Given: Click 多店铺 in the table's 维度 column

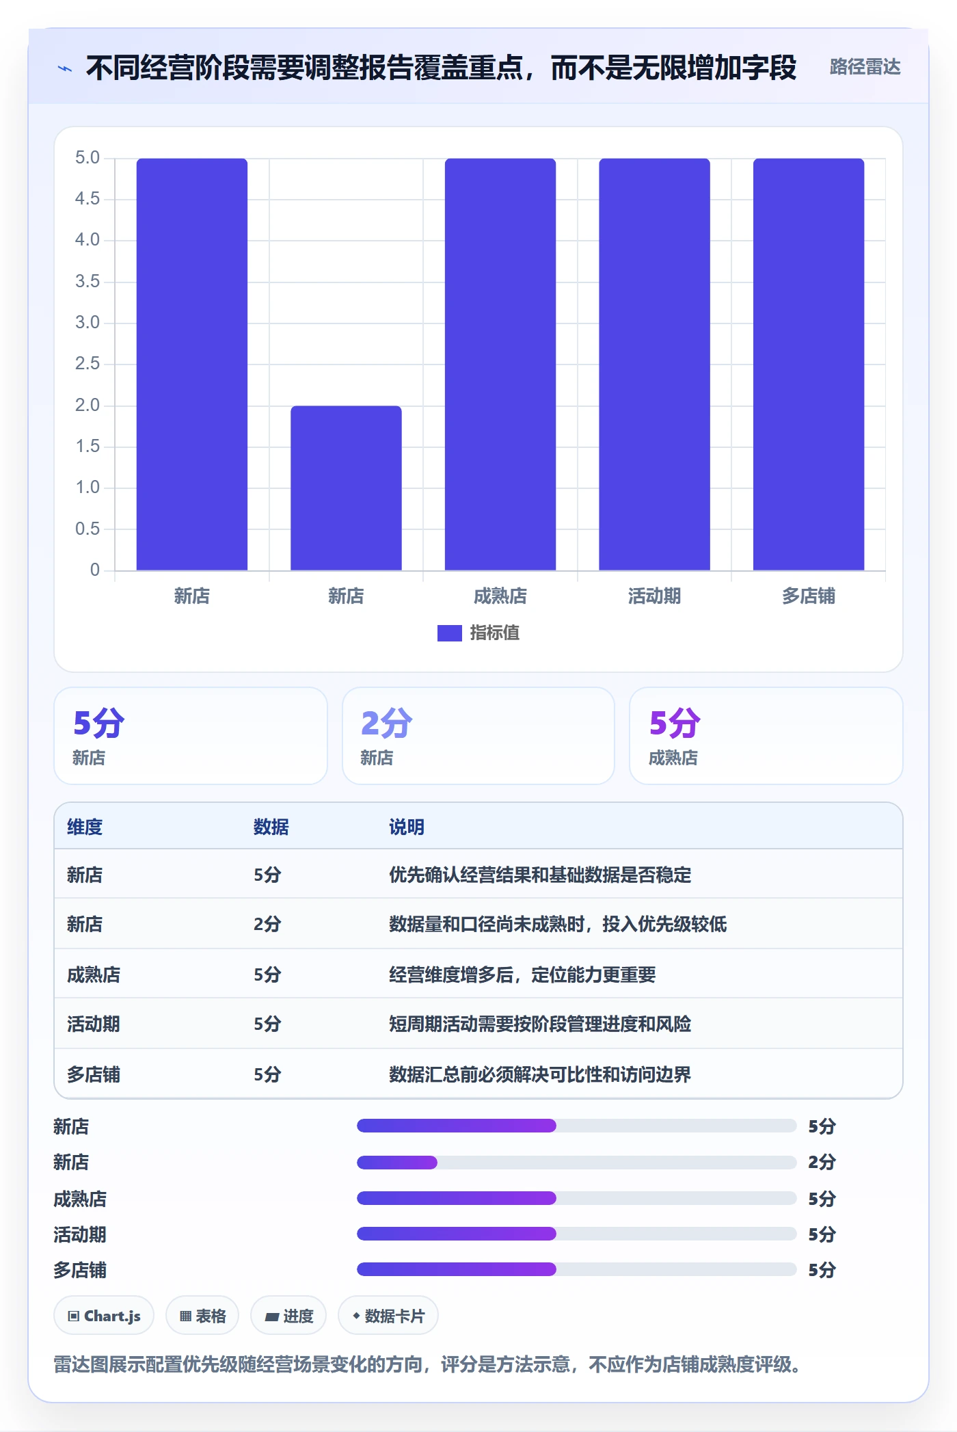Looking at the screenshot, I should [94, 1075].
